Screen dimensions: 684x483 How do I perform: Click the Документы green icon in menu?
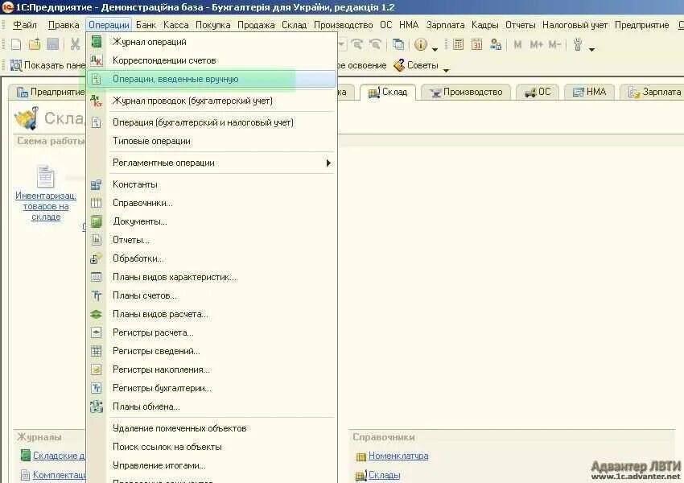[96, 221]
